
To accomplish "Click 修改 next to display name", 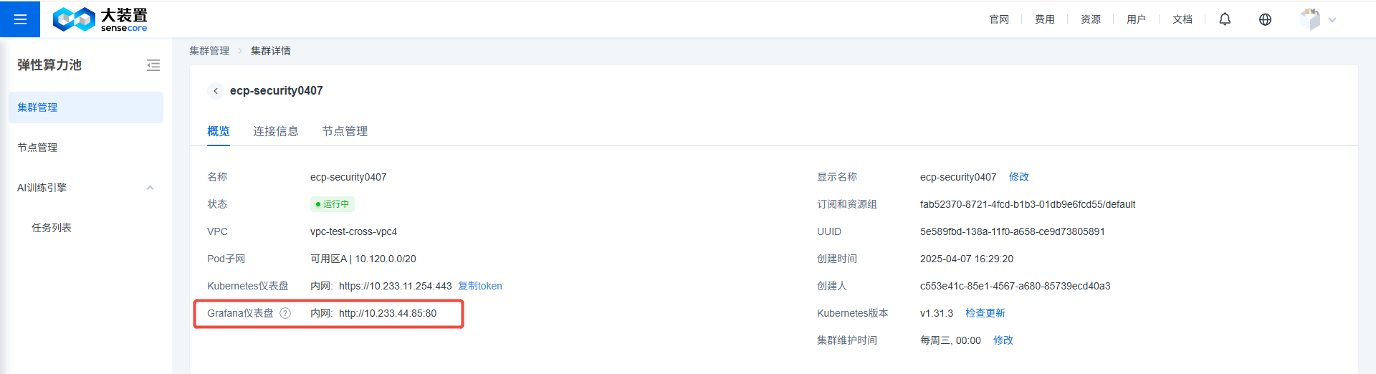I will coord(1019,177).
